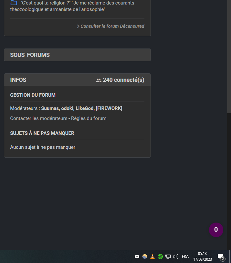Click the connected users people icon

(x=99, y=80)
